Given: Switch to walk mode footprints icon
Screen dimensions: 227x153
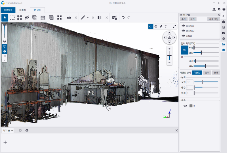Looking at the screenshot, I should click(161, 26).
